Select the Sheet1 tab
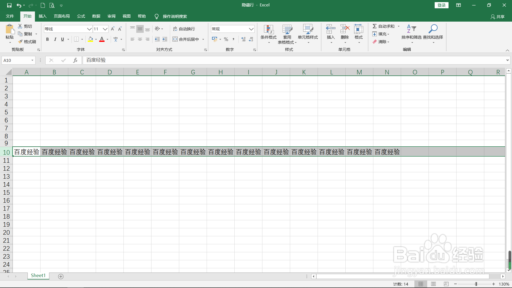 pyautogui.click(x=38, y=276)
